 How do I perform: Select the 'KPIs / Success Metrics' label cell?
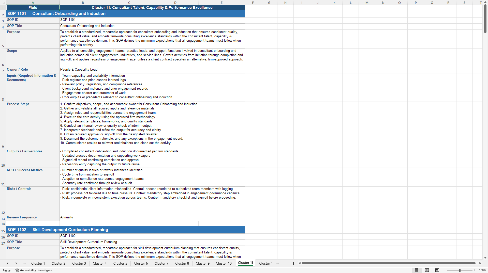pos(33,177)
